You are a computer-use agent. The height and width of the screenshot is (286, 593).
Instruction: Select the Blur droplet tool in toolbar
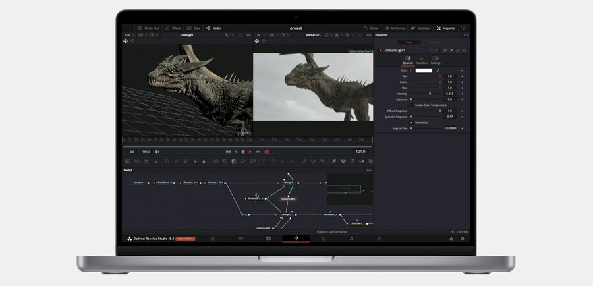[204, 161]
